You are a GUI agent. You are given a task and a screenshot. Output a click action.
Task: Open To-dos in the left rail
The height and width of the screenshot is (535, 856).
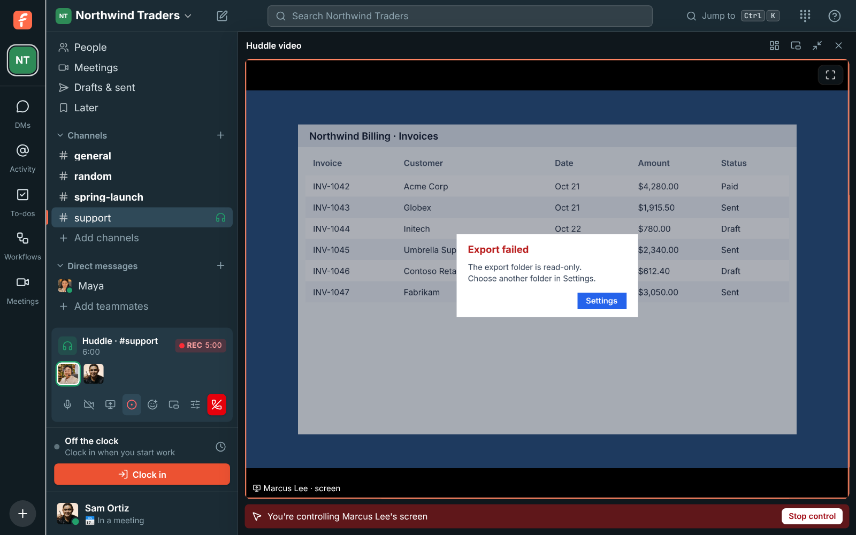22,202
